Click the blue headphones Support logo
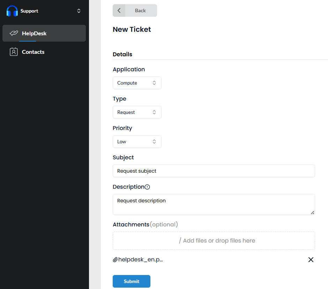Viewport: 328px width, 289px height. pyautogui.click(x=12, y=11)
